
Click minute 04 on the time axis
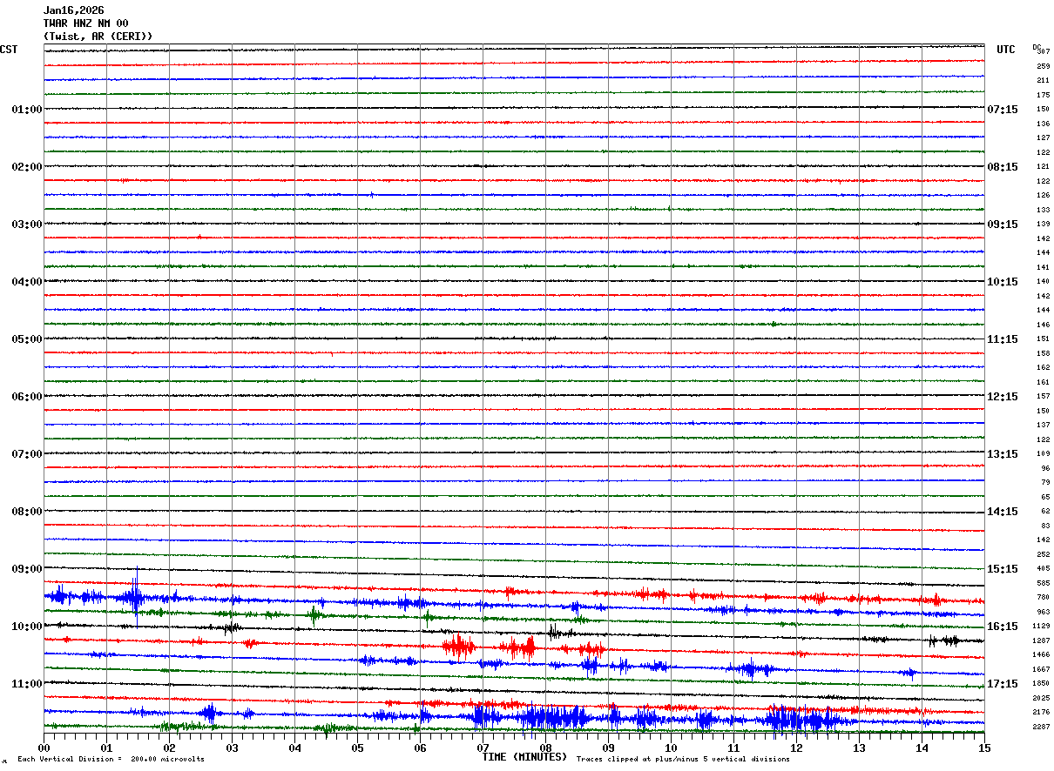tap(294, 748)
